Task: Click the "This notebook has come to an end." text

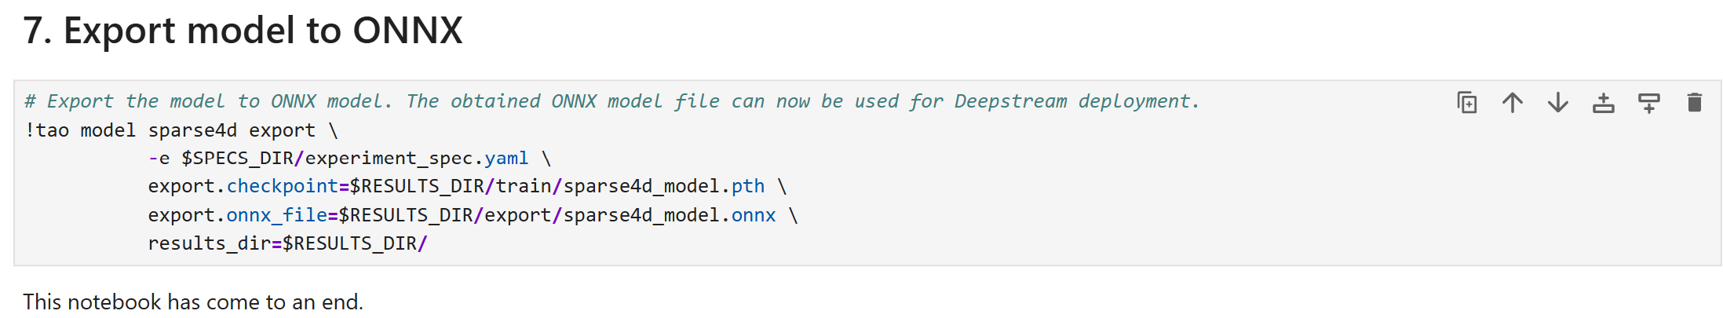Action: (x=193, y=302)
